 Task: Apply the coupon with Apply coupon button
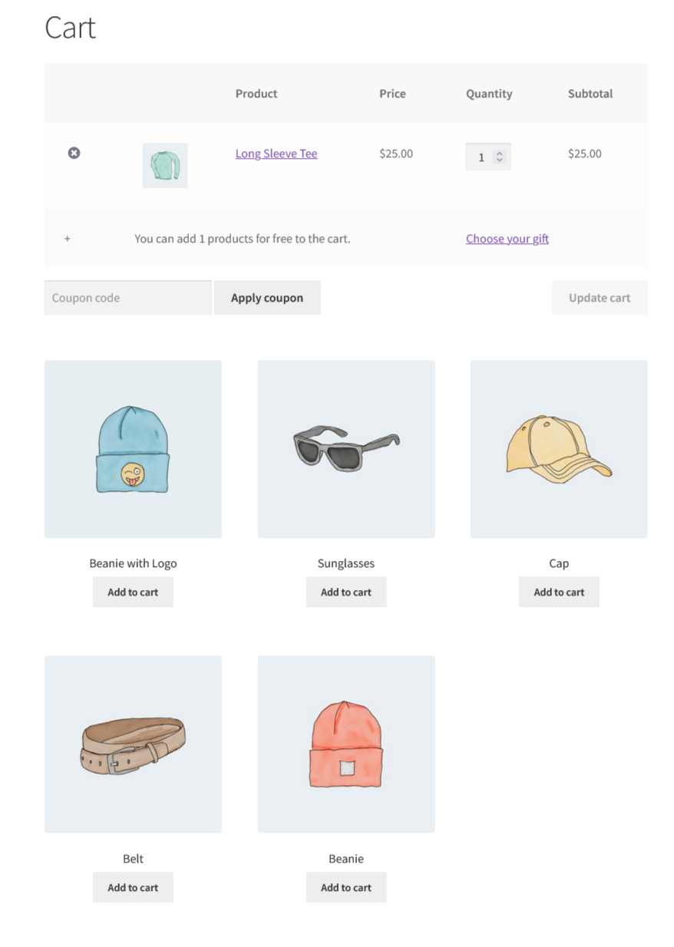click(x=267, y=298)
